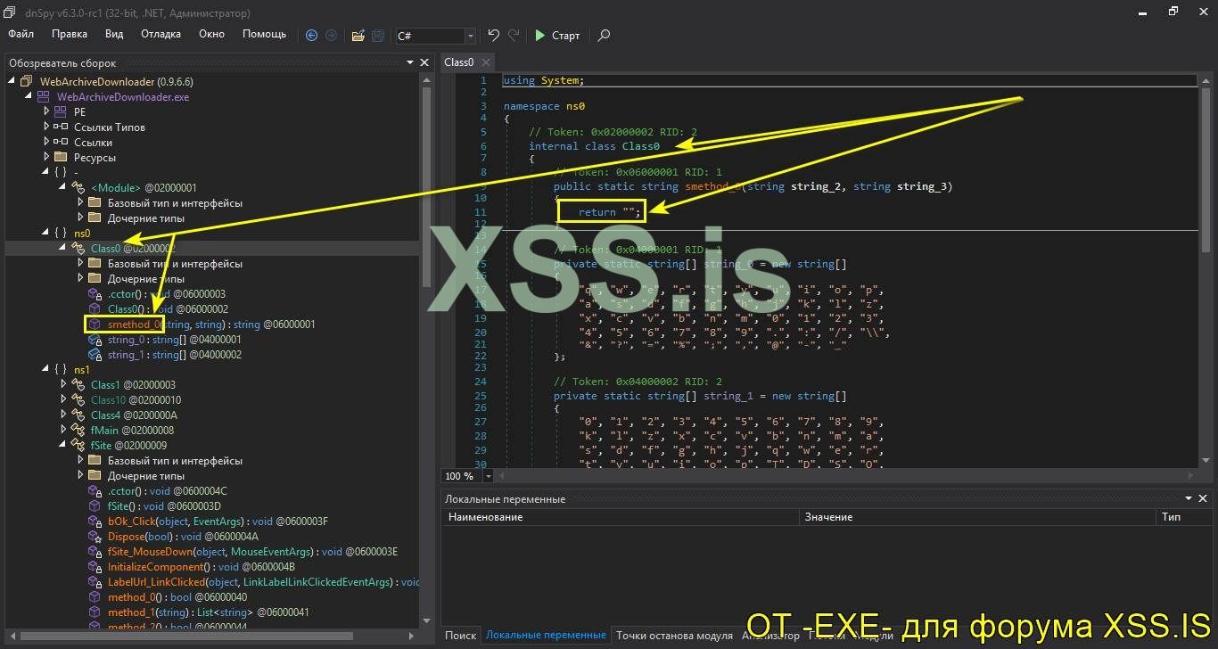Open the Обозреватель сборок panel options arrow
Screen dimensions: 1218x649
[410, 63]
